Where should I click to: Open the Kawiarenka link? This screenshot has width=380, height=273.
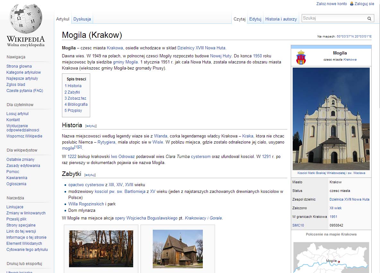[x=17, y=178]
